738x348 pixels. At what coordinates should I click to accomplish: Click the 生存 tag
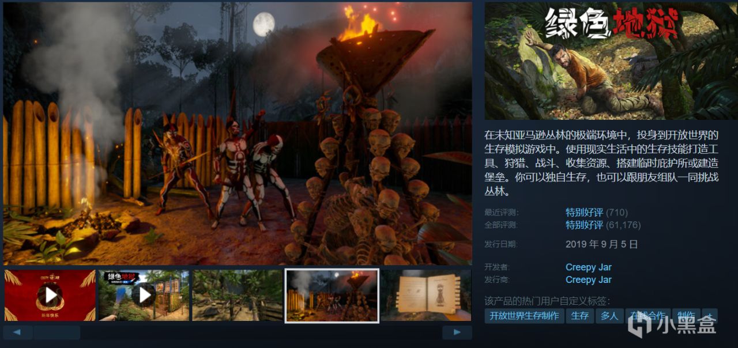(579, 316)
